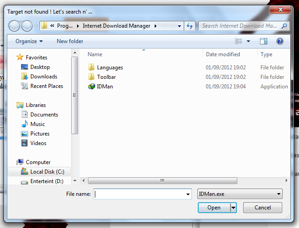Open the Pictures library
Screen dimensions: 299x228
(x=40, y=134)
